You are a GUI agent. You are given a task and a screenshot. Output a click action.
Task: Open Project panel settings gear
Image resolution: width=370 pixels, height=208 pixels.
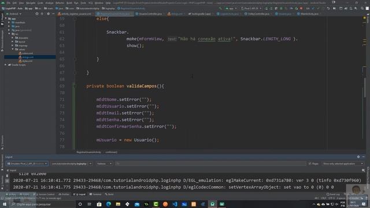click(48, 14)
